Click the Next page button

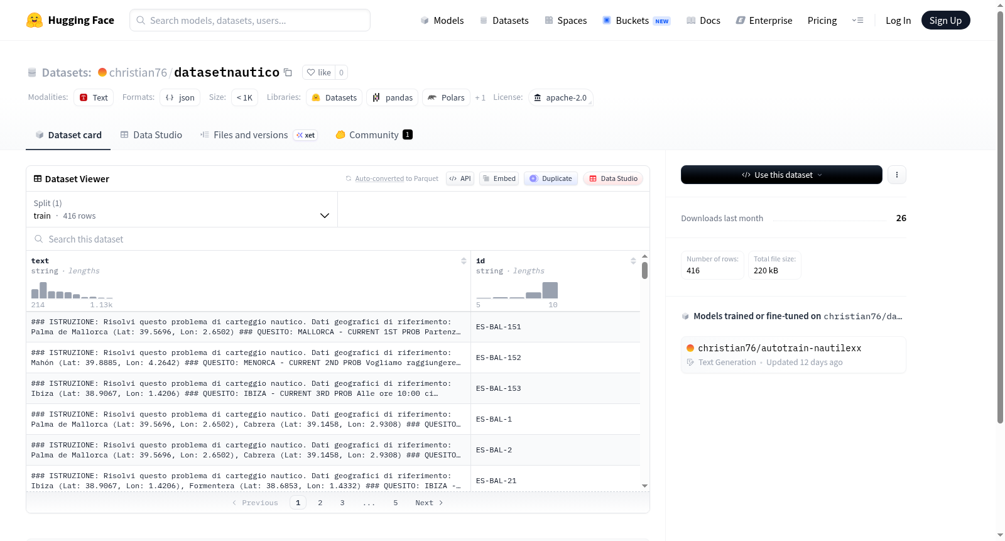coord(429,503)
